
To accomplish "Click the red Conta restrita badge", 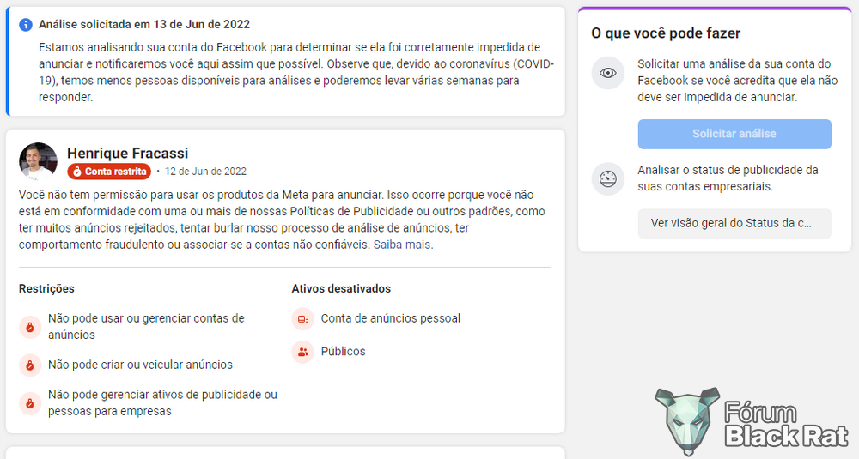I will pos(109,172).
